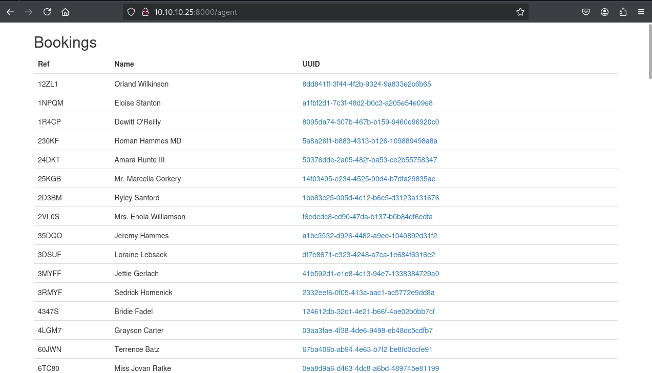Open the Firefox account icon
This screenshot has height=373, width=652.
[x=604, y=12]
